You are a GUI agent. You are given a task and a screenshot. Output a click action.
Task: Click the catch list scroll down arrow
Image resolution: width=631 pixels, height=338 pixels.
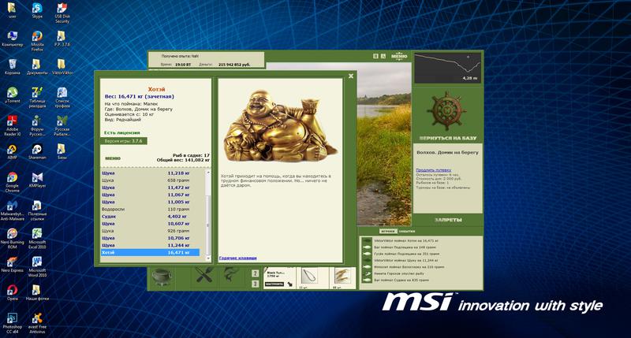(208, 258)
